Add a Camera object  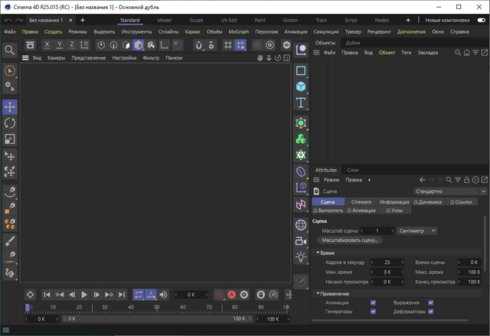(x=301, y=241)
